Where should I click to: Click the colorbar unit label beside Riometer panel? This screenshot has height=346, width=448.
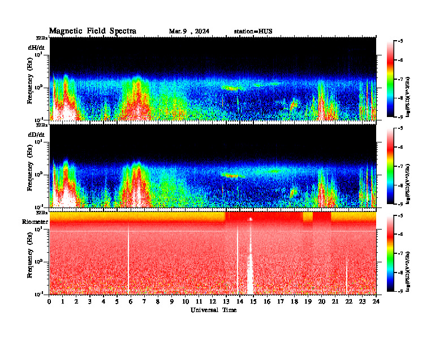(x=408, y=271)
